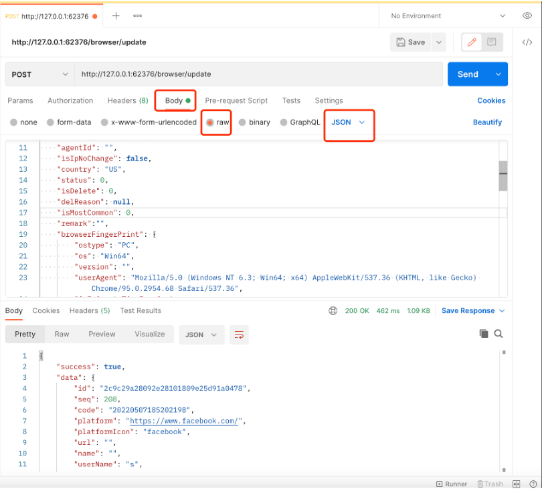Select the Pretty response view
This screenshot has width=542, height=489.
[x=25, y=334]
